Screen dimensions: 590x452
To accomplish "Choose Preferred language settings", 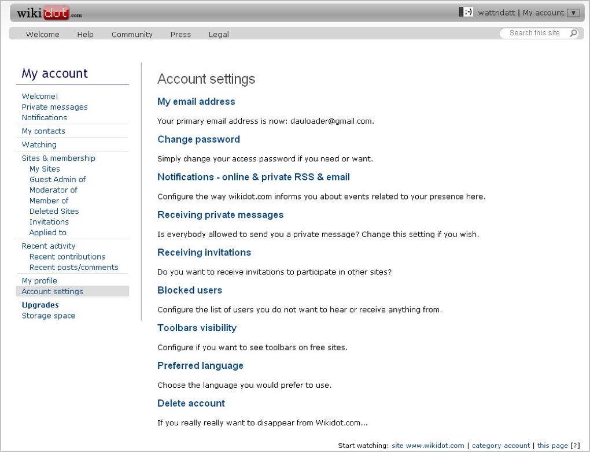I will click(200, 365).
